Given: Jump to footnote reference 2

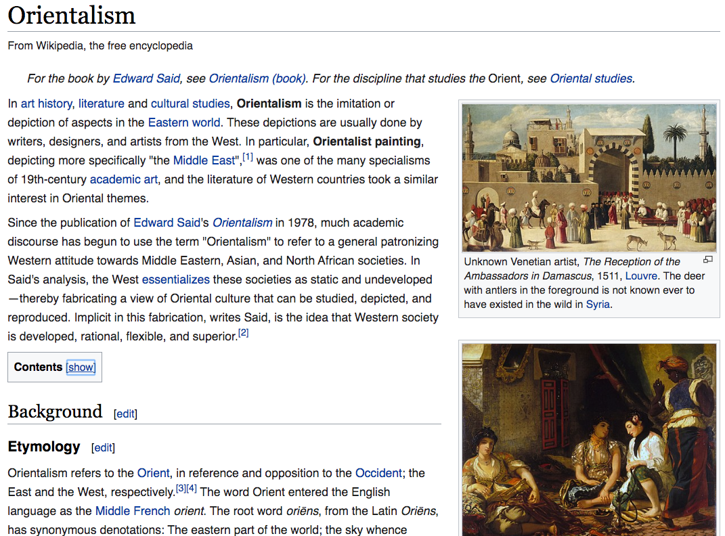Looking at the screenshot, I should click(x=244, y=333).
